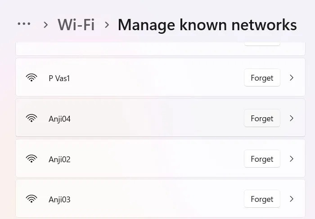Select the Anji02 network name
315x219 pixels.
coord(60,160)
